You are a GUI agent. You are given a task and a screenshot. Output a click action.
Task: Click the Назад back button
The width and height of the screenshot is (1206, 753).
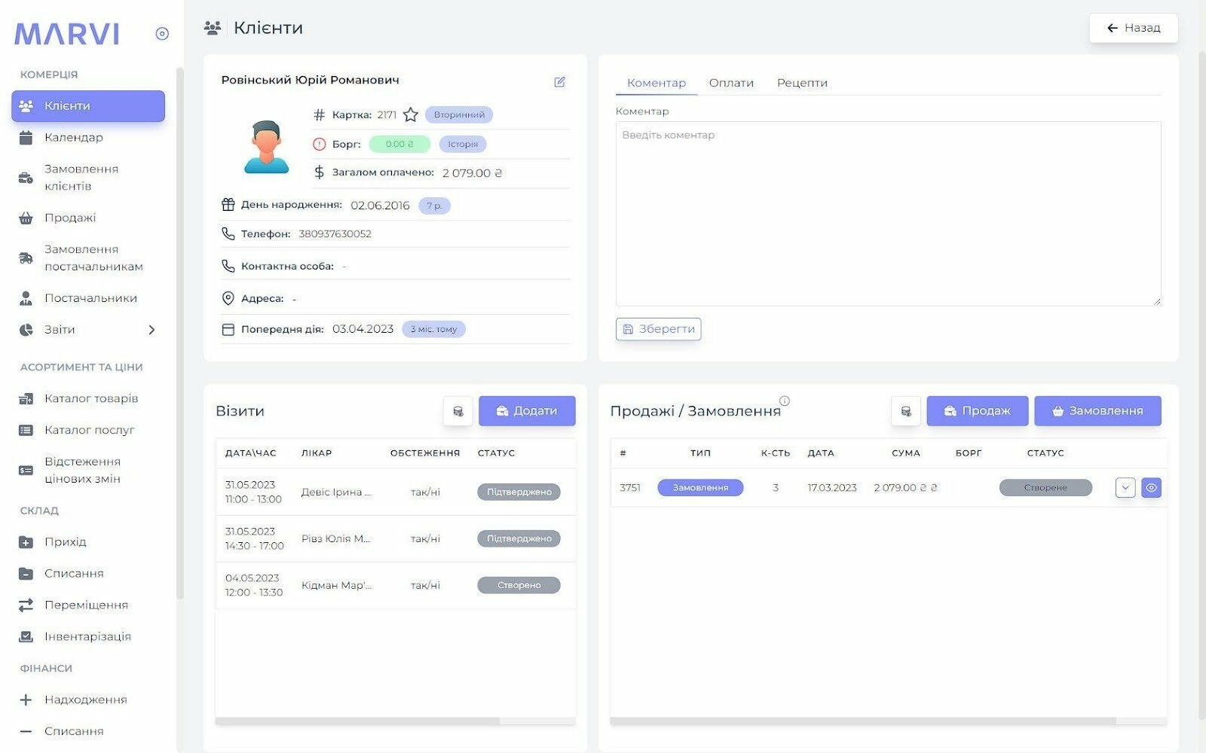[1133, 28]
